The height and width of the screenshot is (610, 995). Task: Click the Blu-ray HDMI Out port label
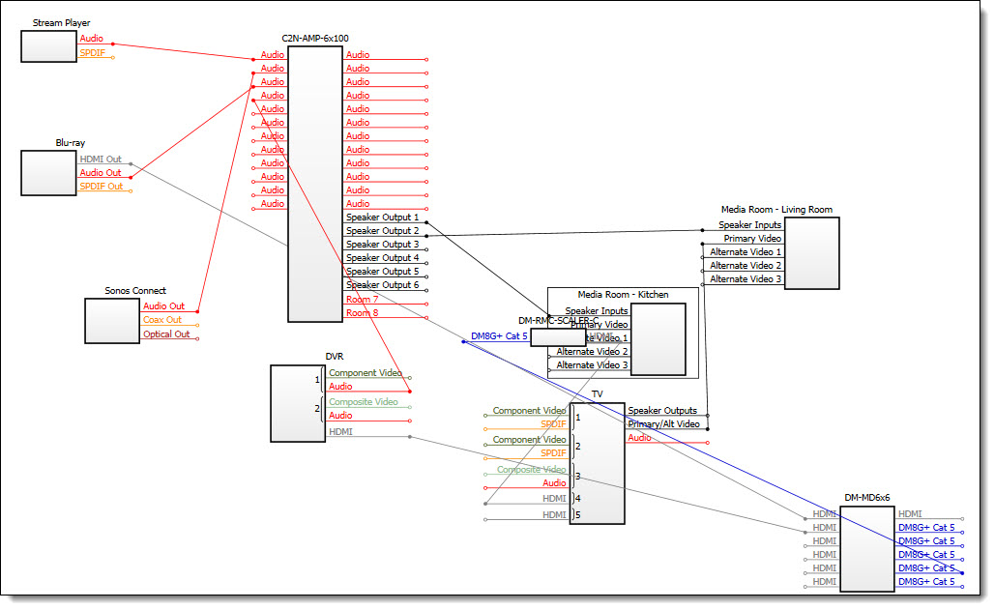(101, 159)
